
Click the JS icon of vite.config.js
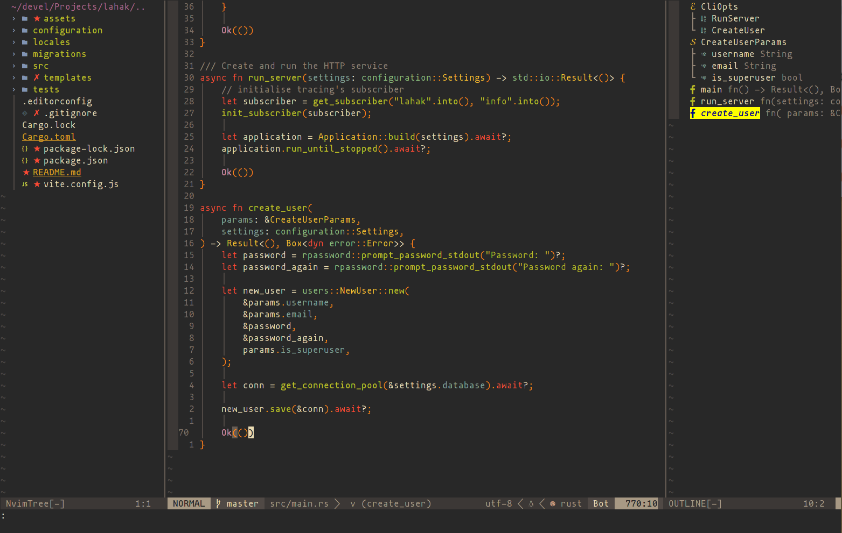(x=25, y=184)
